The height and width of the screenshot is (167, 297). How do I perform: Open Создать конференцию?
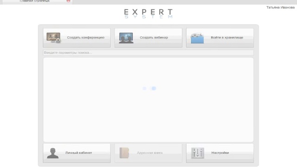(77, 38)
